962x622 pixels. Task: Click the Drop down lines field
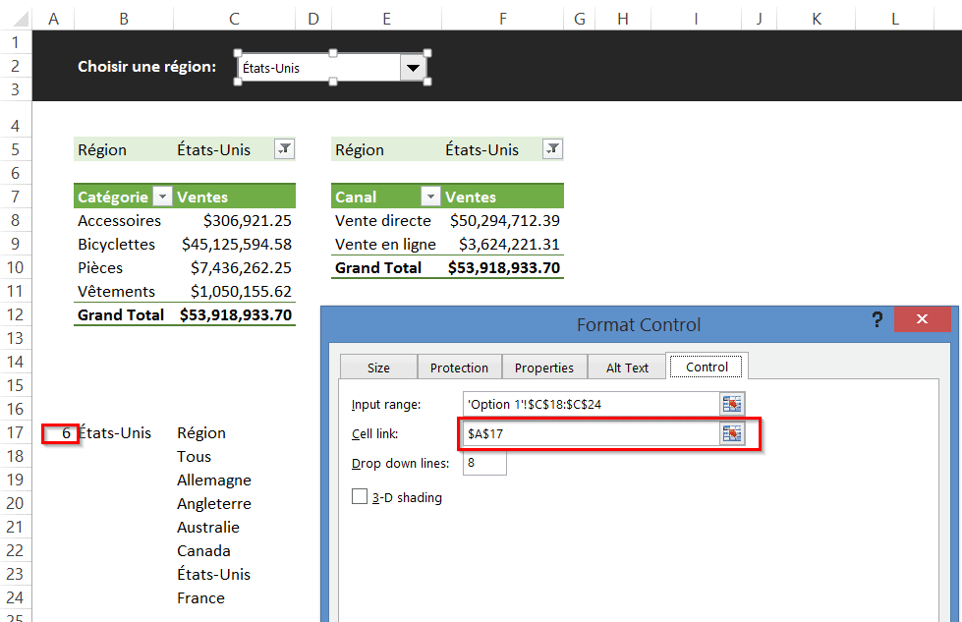tap(483, 463)
